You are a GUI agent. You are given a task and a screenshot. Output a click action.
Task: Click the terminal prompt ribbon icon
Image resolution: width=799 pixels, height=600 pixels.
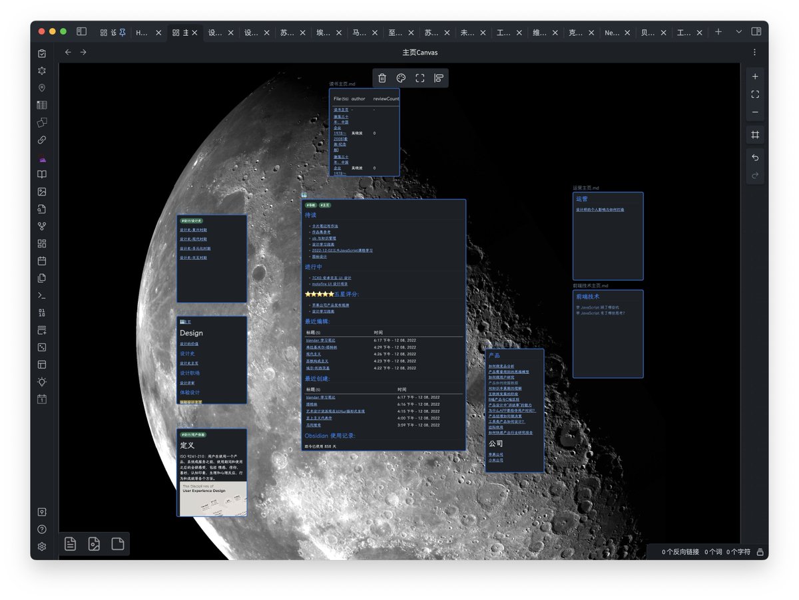42,295
